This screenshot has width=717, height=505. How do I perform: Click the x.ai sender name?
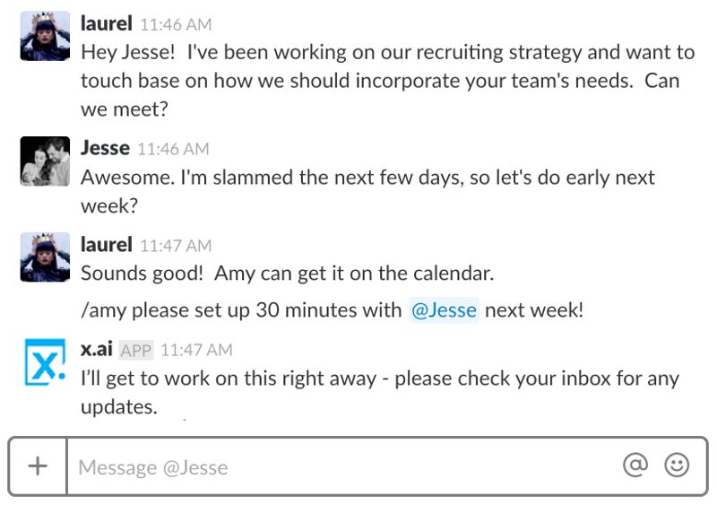pos(97,349)
